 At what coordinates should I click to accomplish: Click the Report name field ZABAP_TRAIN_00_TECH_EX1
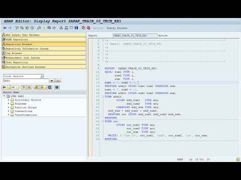point(135,35)
